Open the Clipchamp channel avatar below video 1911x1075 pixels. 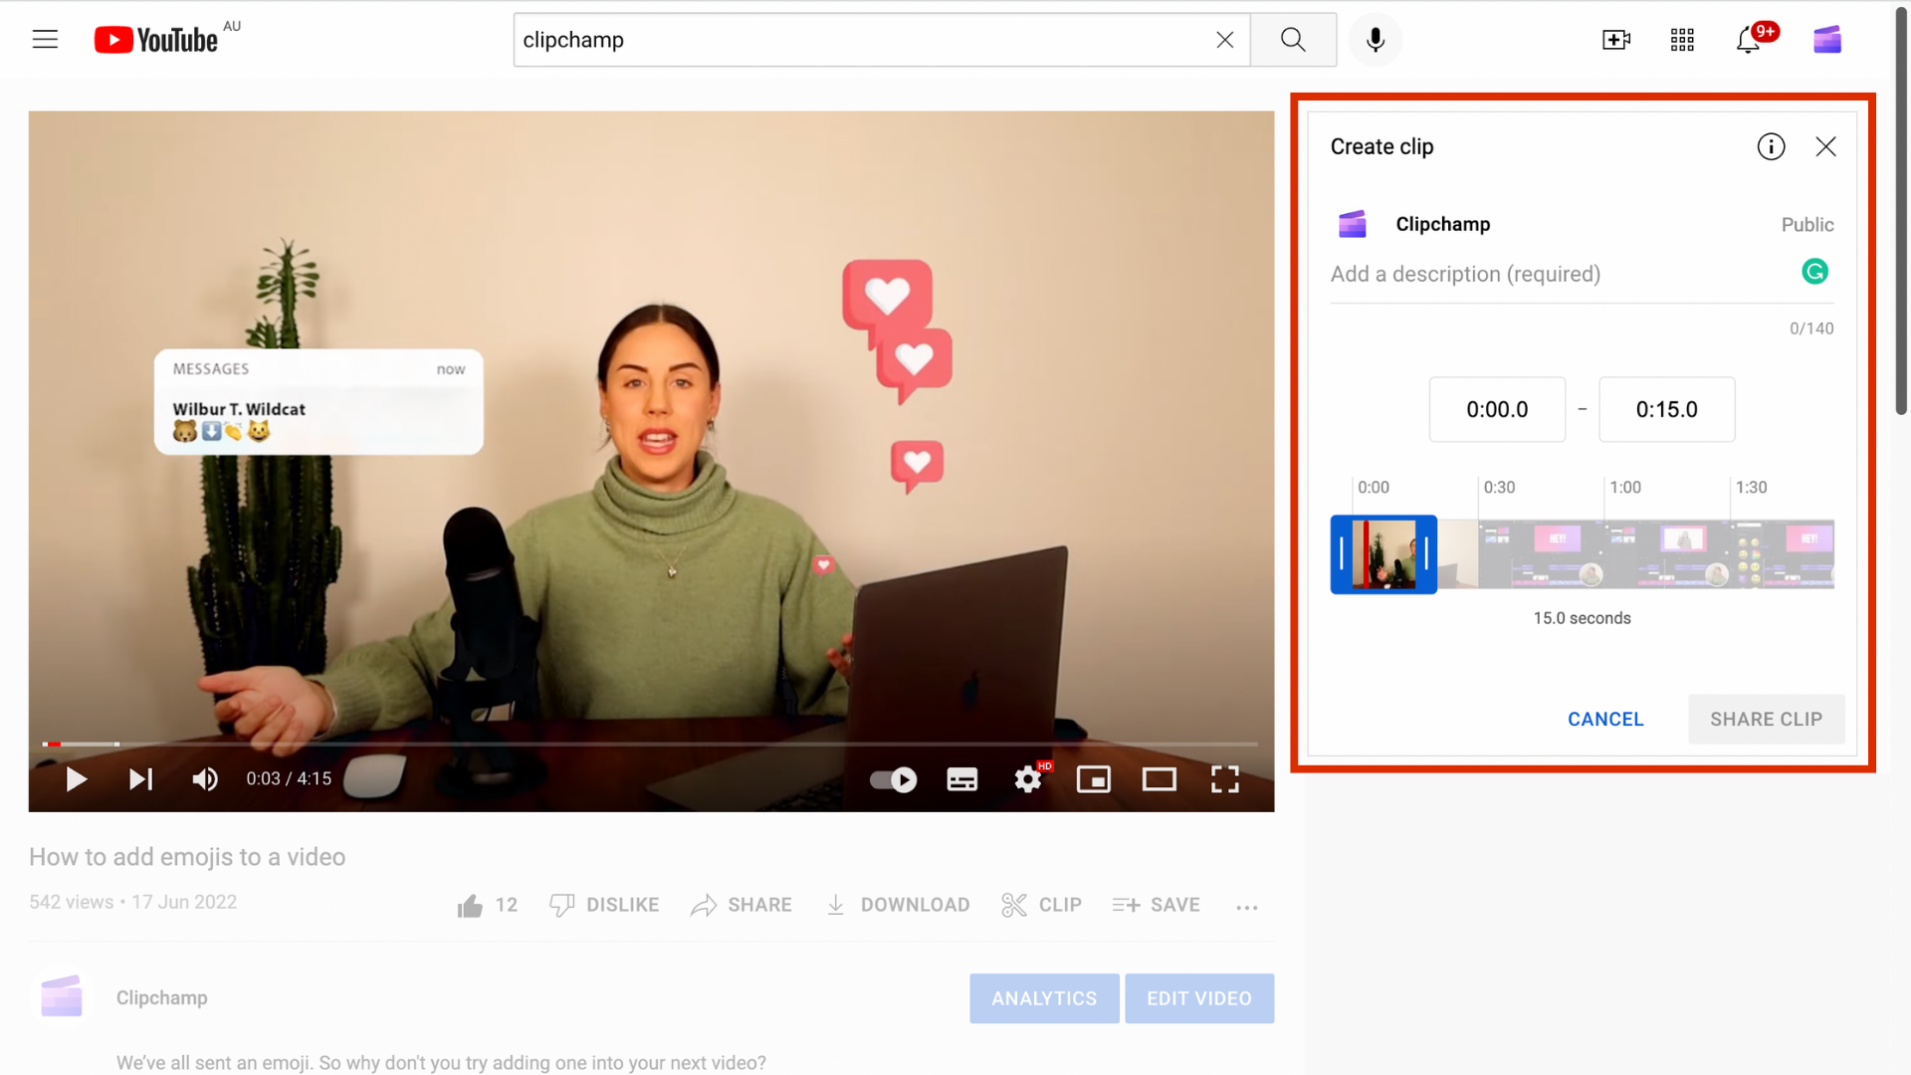click(x=62, y=996)
